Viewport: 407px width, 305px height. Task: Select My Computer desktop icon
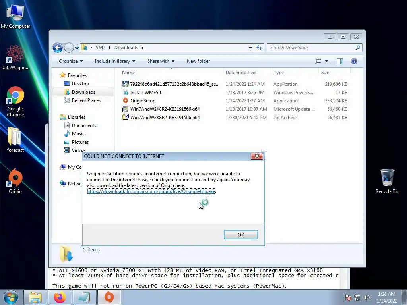point(16,17)
